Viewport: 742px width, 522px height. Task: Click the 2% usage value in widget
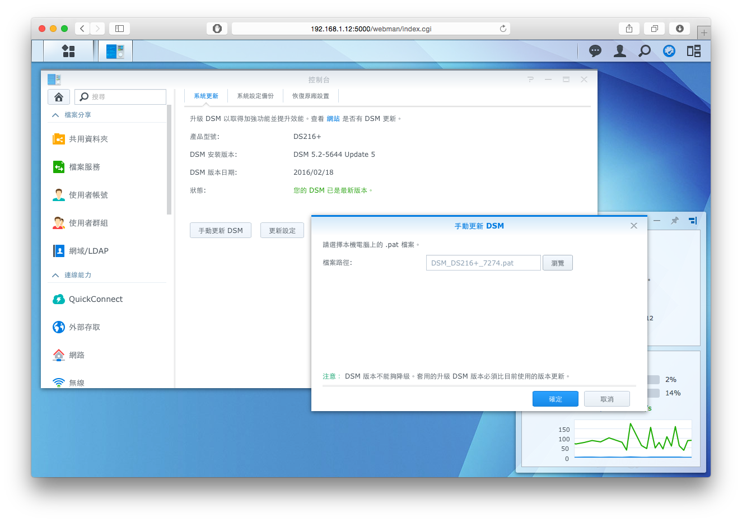pos(671,380)
